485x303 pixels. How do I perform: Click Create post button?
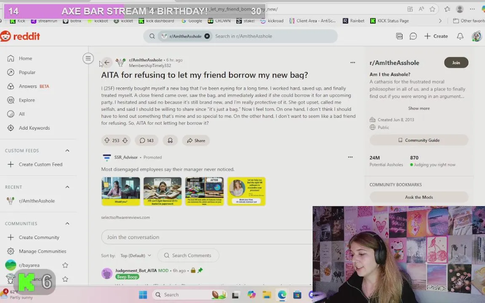[436, 36]
